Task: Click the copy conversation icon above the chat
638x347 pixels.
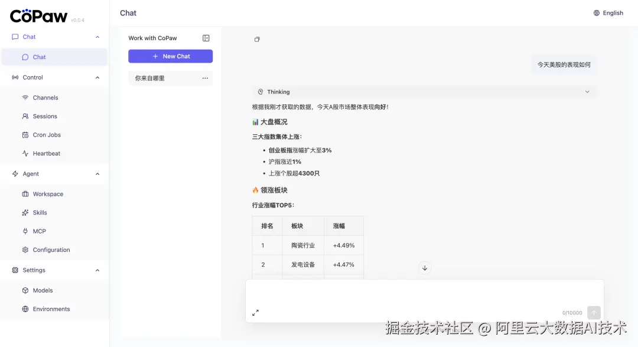Action: coord(257,39)
